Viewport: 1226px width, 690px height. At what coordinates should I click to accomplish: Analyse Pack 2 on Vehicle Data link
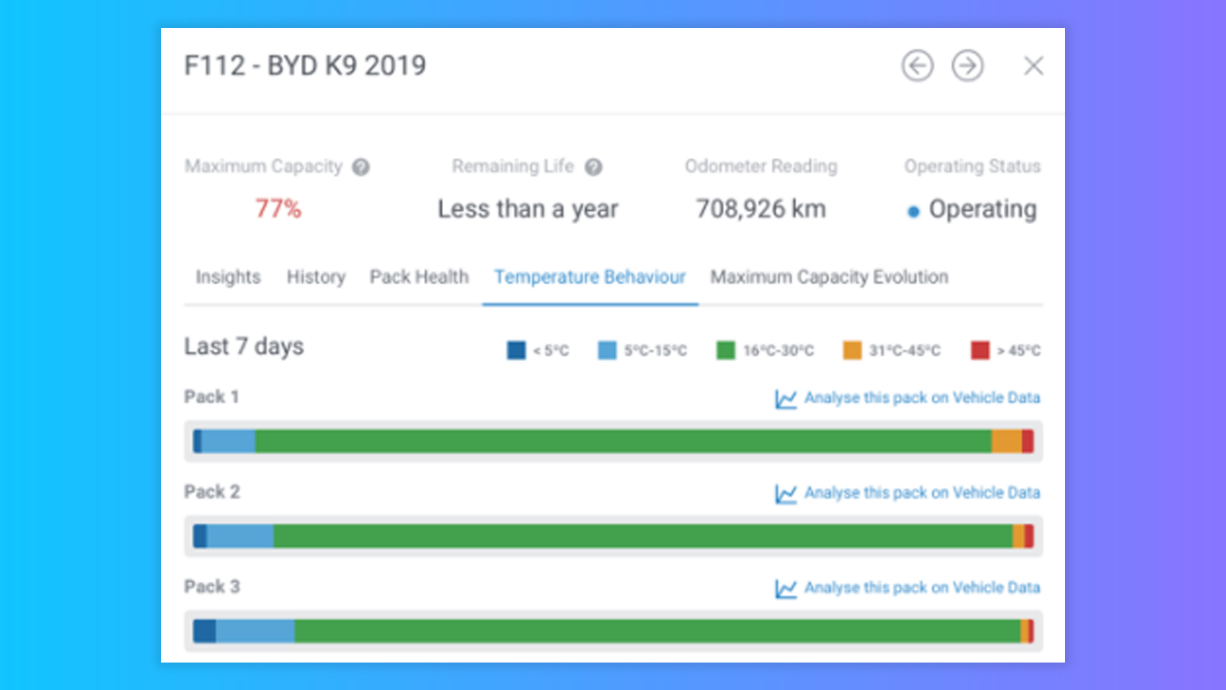(x=922, y=493)
